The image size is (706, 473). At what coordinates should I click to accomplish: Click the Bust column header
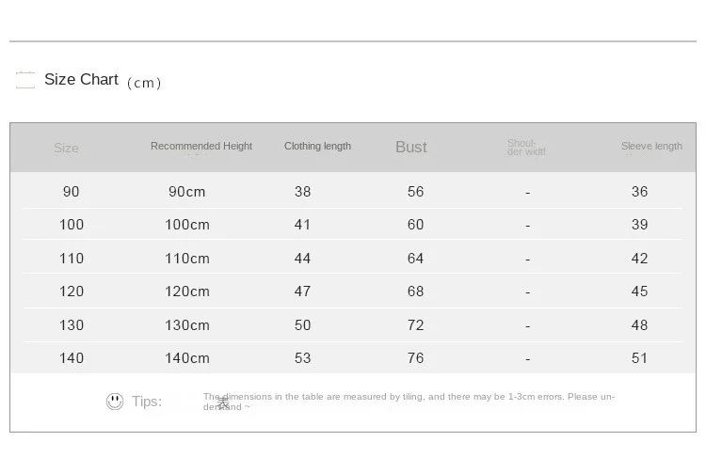pos(410,148)
